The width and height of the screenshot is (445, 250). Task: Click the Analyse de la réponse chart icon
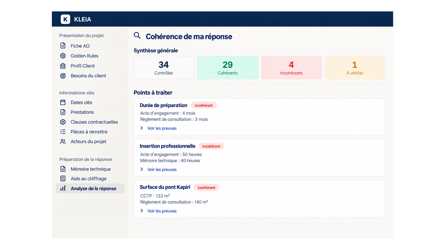point(63,188)
